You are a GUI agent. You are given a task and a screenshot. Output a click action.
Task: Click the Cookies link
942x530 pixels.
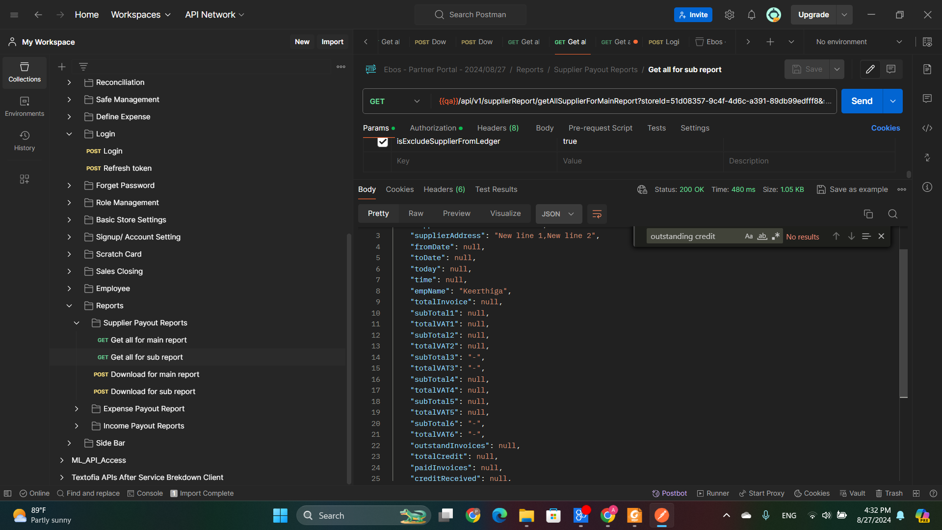pyautogui.click(x=886, y=128)
